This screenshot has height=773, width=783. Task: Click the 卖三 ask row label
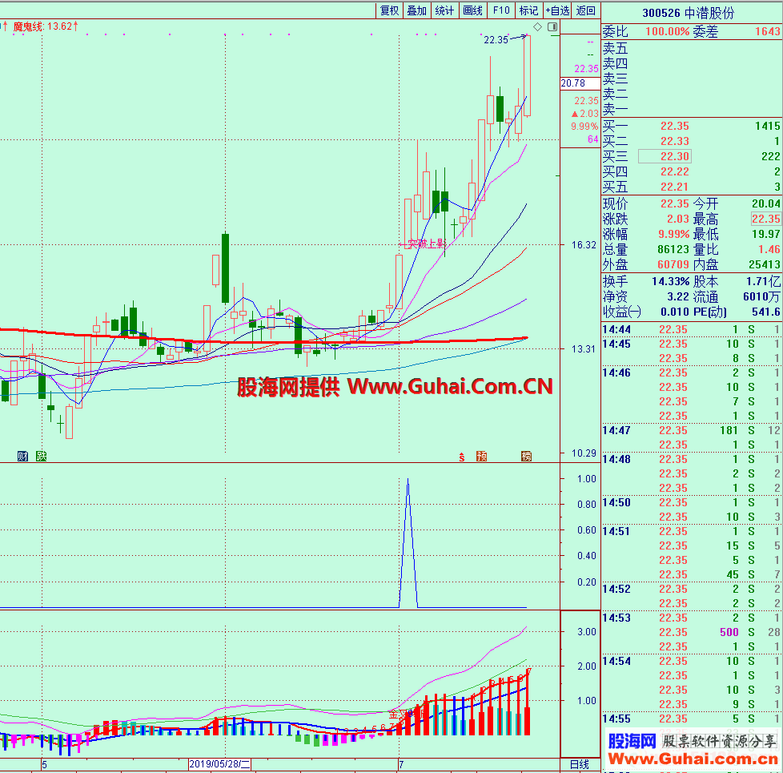[615, 79]
